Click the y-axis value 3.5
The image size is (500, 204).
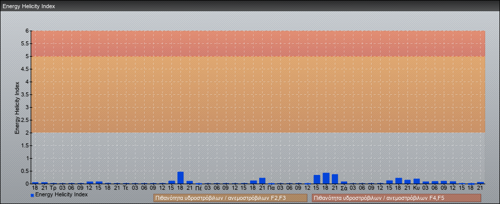click(25, 94)
